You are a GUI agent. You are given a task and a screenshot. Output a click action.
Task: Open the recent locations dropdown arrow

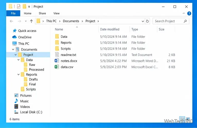(26, 21)
